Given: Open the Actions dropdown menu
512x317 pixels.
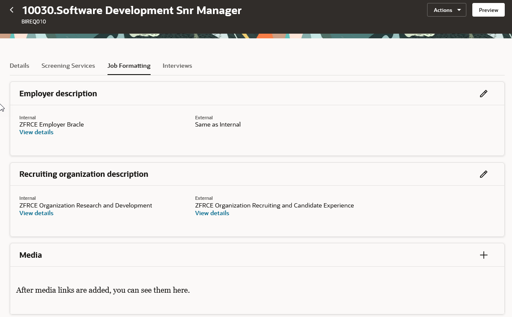Looking at the screenshot, I should [446, 10].
